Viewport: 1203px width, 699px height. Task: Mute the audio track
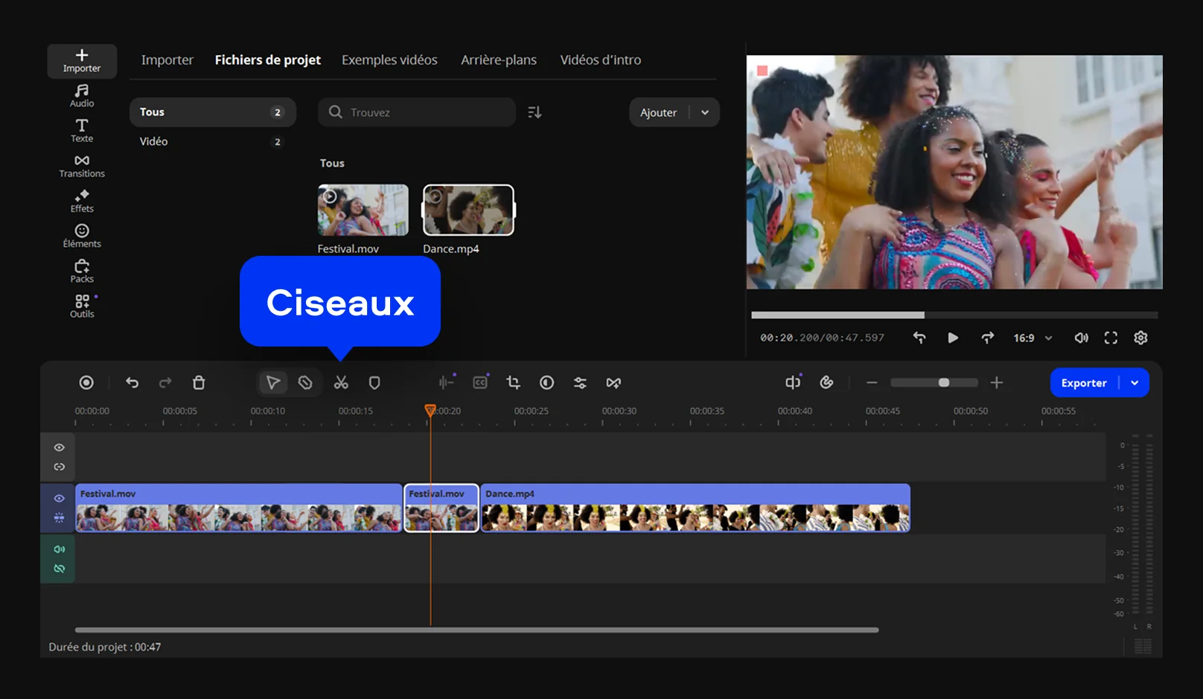pyautogui.click(x=60, y=549)
